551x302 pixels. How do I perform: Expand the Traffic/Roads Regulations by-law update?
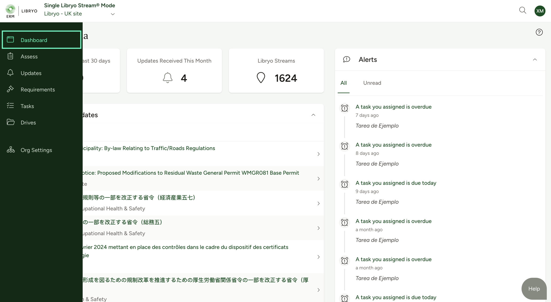(318, 154)
